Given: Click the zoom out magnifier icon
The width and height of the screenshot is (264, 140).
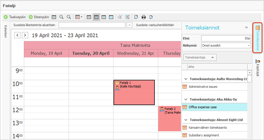Looking at the screenshot, I should (x=69, y=17).
